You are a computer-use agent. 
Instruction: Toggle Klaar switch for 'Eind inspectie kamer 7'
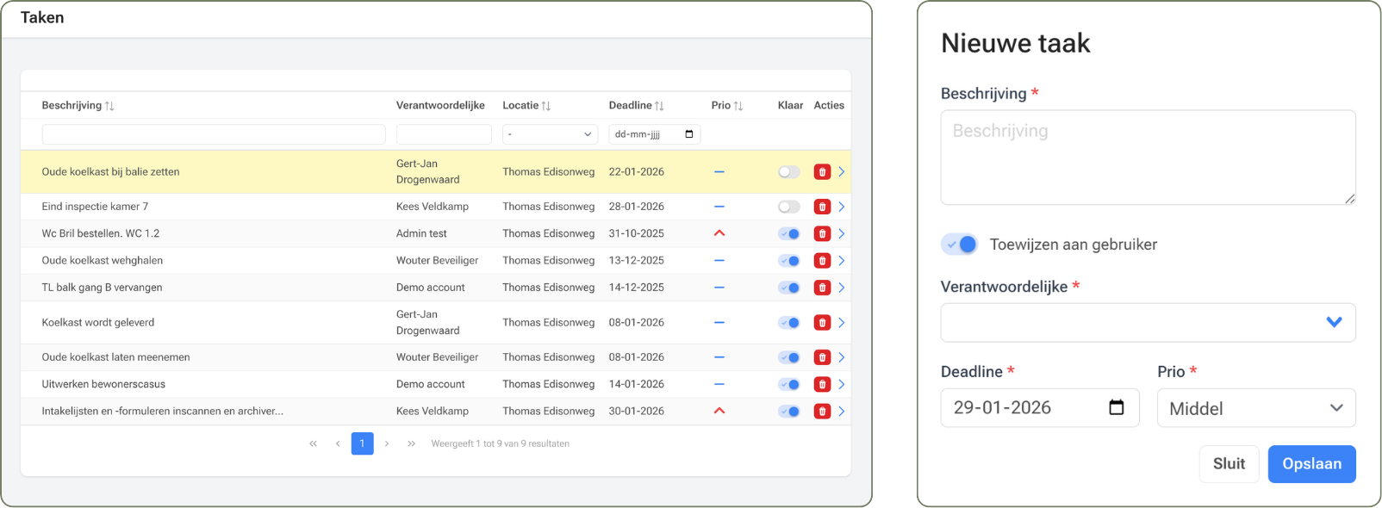tap(788, 207)
